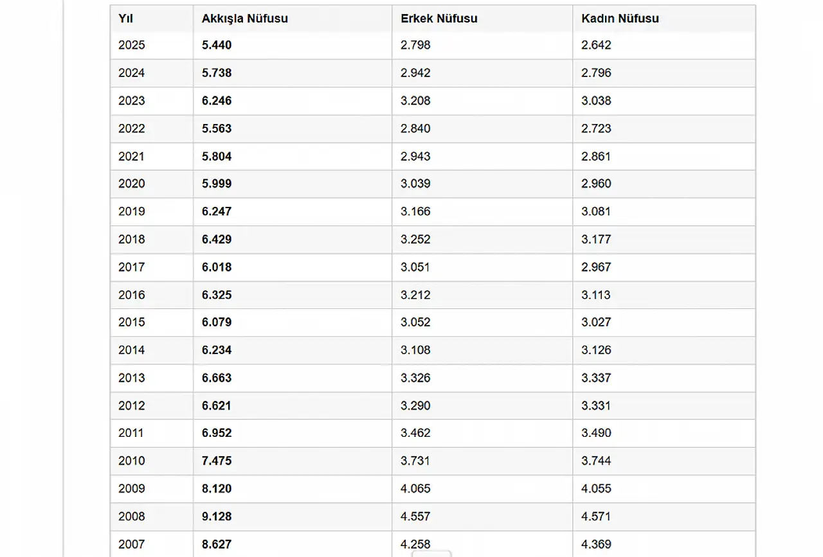
Task: Select the bold value 6.952
Action: pyautogui.click(x=217, y=433)
